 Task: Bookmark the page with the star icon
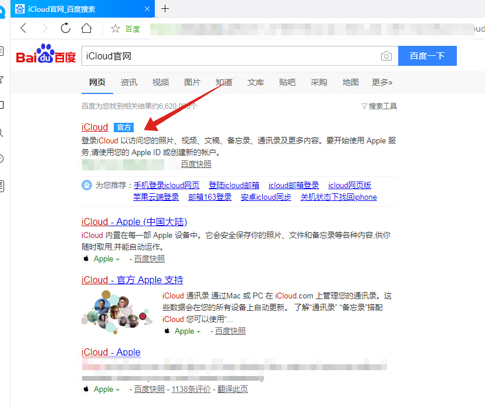116,29
